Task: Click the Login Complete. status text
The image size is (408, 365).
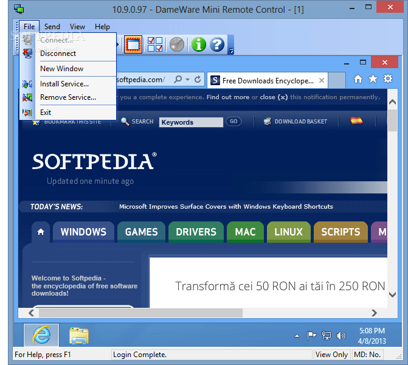Action: coord(140,354)
